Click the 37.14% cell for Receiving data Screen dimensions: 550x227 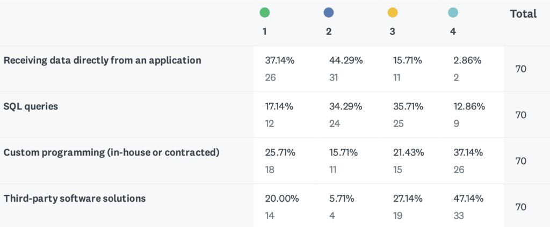coord(280,61)
